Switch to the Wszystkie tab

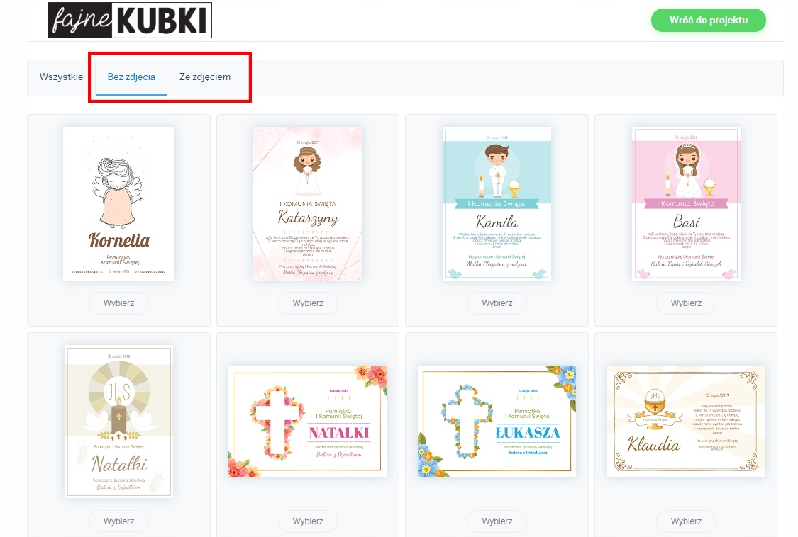pos(61,77)
